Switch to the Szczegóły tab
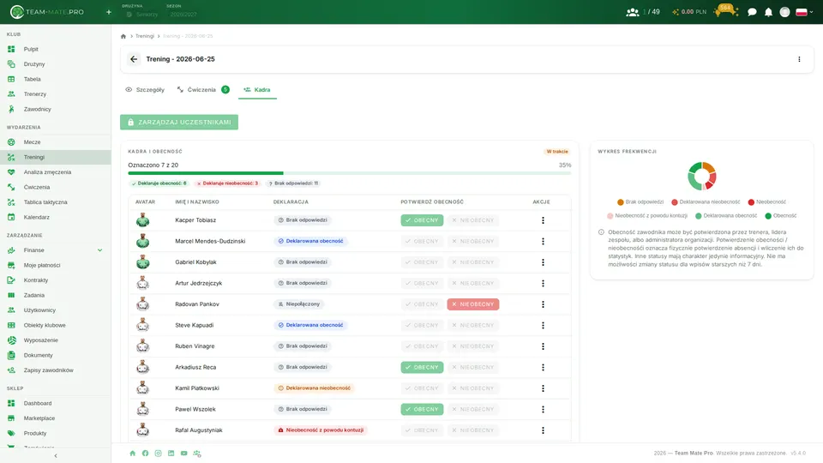 pyautogui.click(x=145, y=90)
